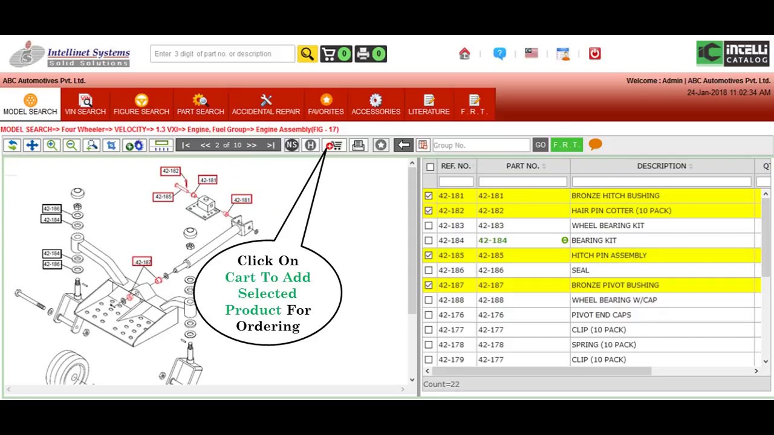774x435 pixels.
Task: Open the LITERATURE tab
Action: (x=429, y=105)
